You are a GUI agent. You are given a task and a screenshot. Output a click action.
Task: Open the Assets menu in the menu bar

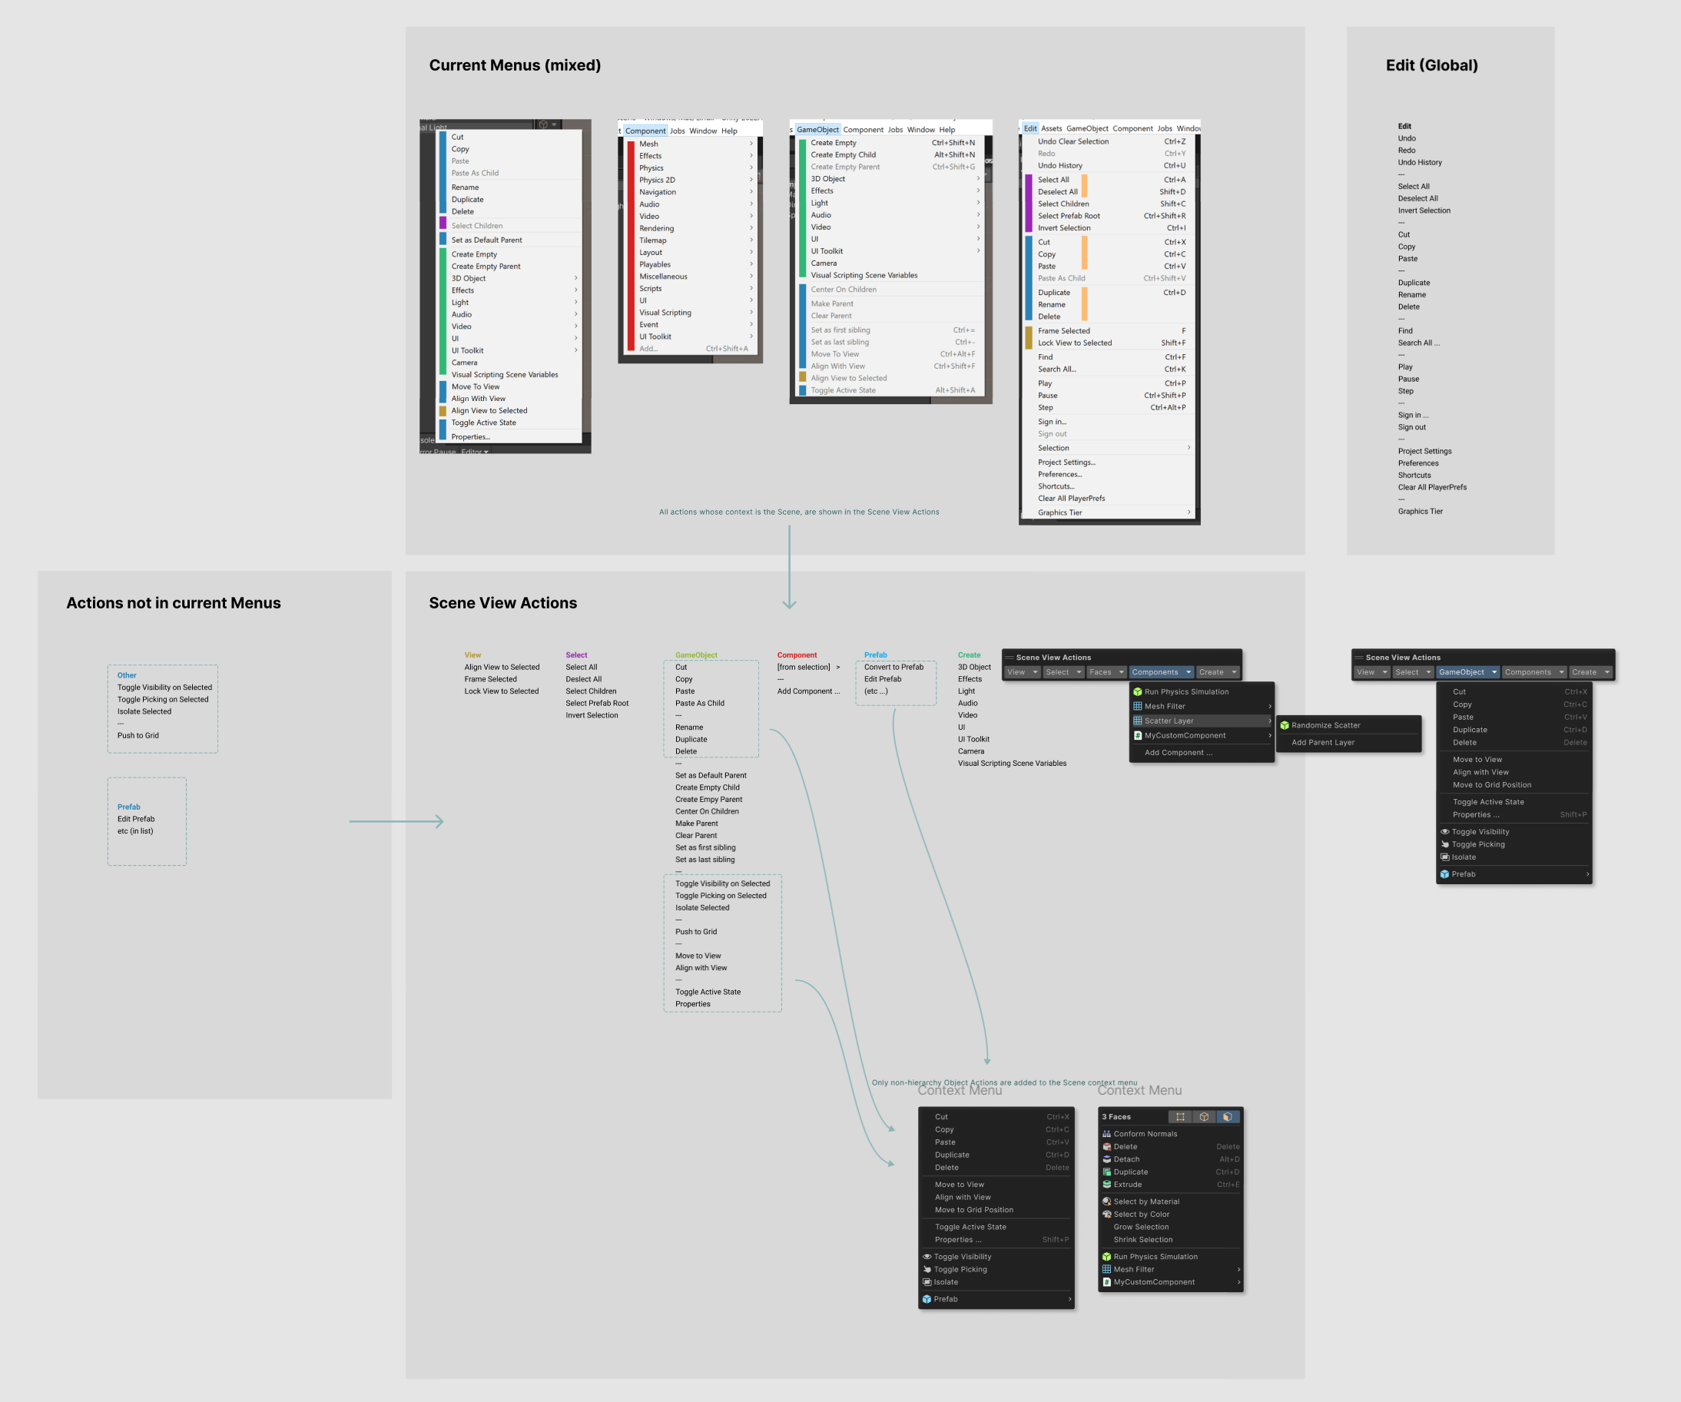(x=1051, y=128)
